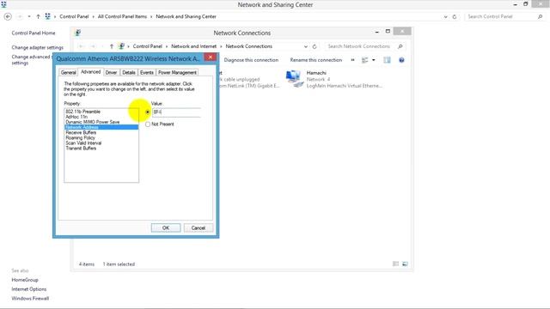Screen dimensions: 550x309
Task: Open Windows Firewall link
Action: click(30, 299)
